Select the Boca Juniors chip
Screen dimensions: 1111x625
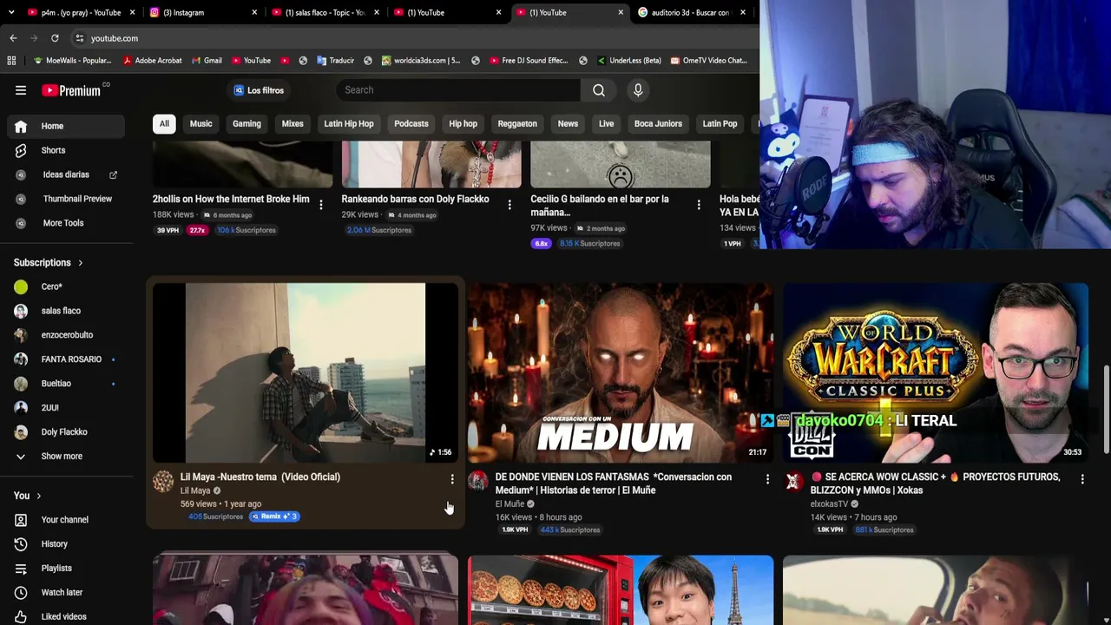pos(658,124)
